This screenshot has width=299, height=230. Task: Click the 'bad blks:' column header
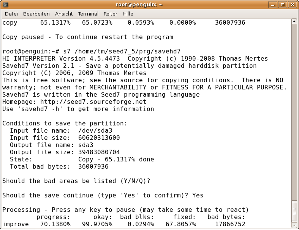click(137, 217)
